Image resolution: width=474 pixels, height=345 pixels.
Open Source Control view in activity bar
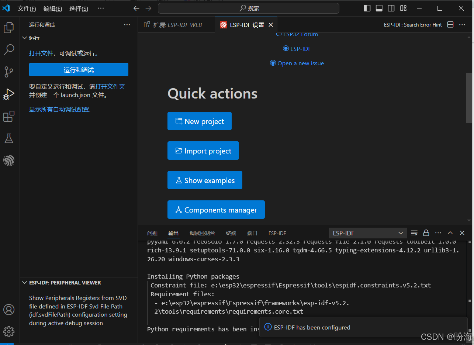9,72
